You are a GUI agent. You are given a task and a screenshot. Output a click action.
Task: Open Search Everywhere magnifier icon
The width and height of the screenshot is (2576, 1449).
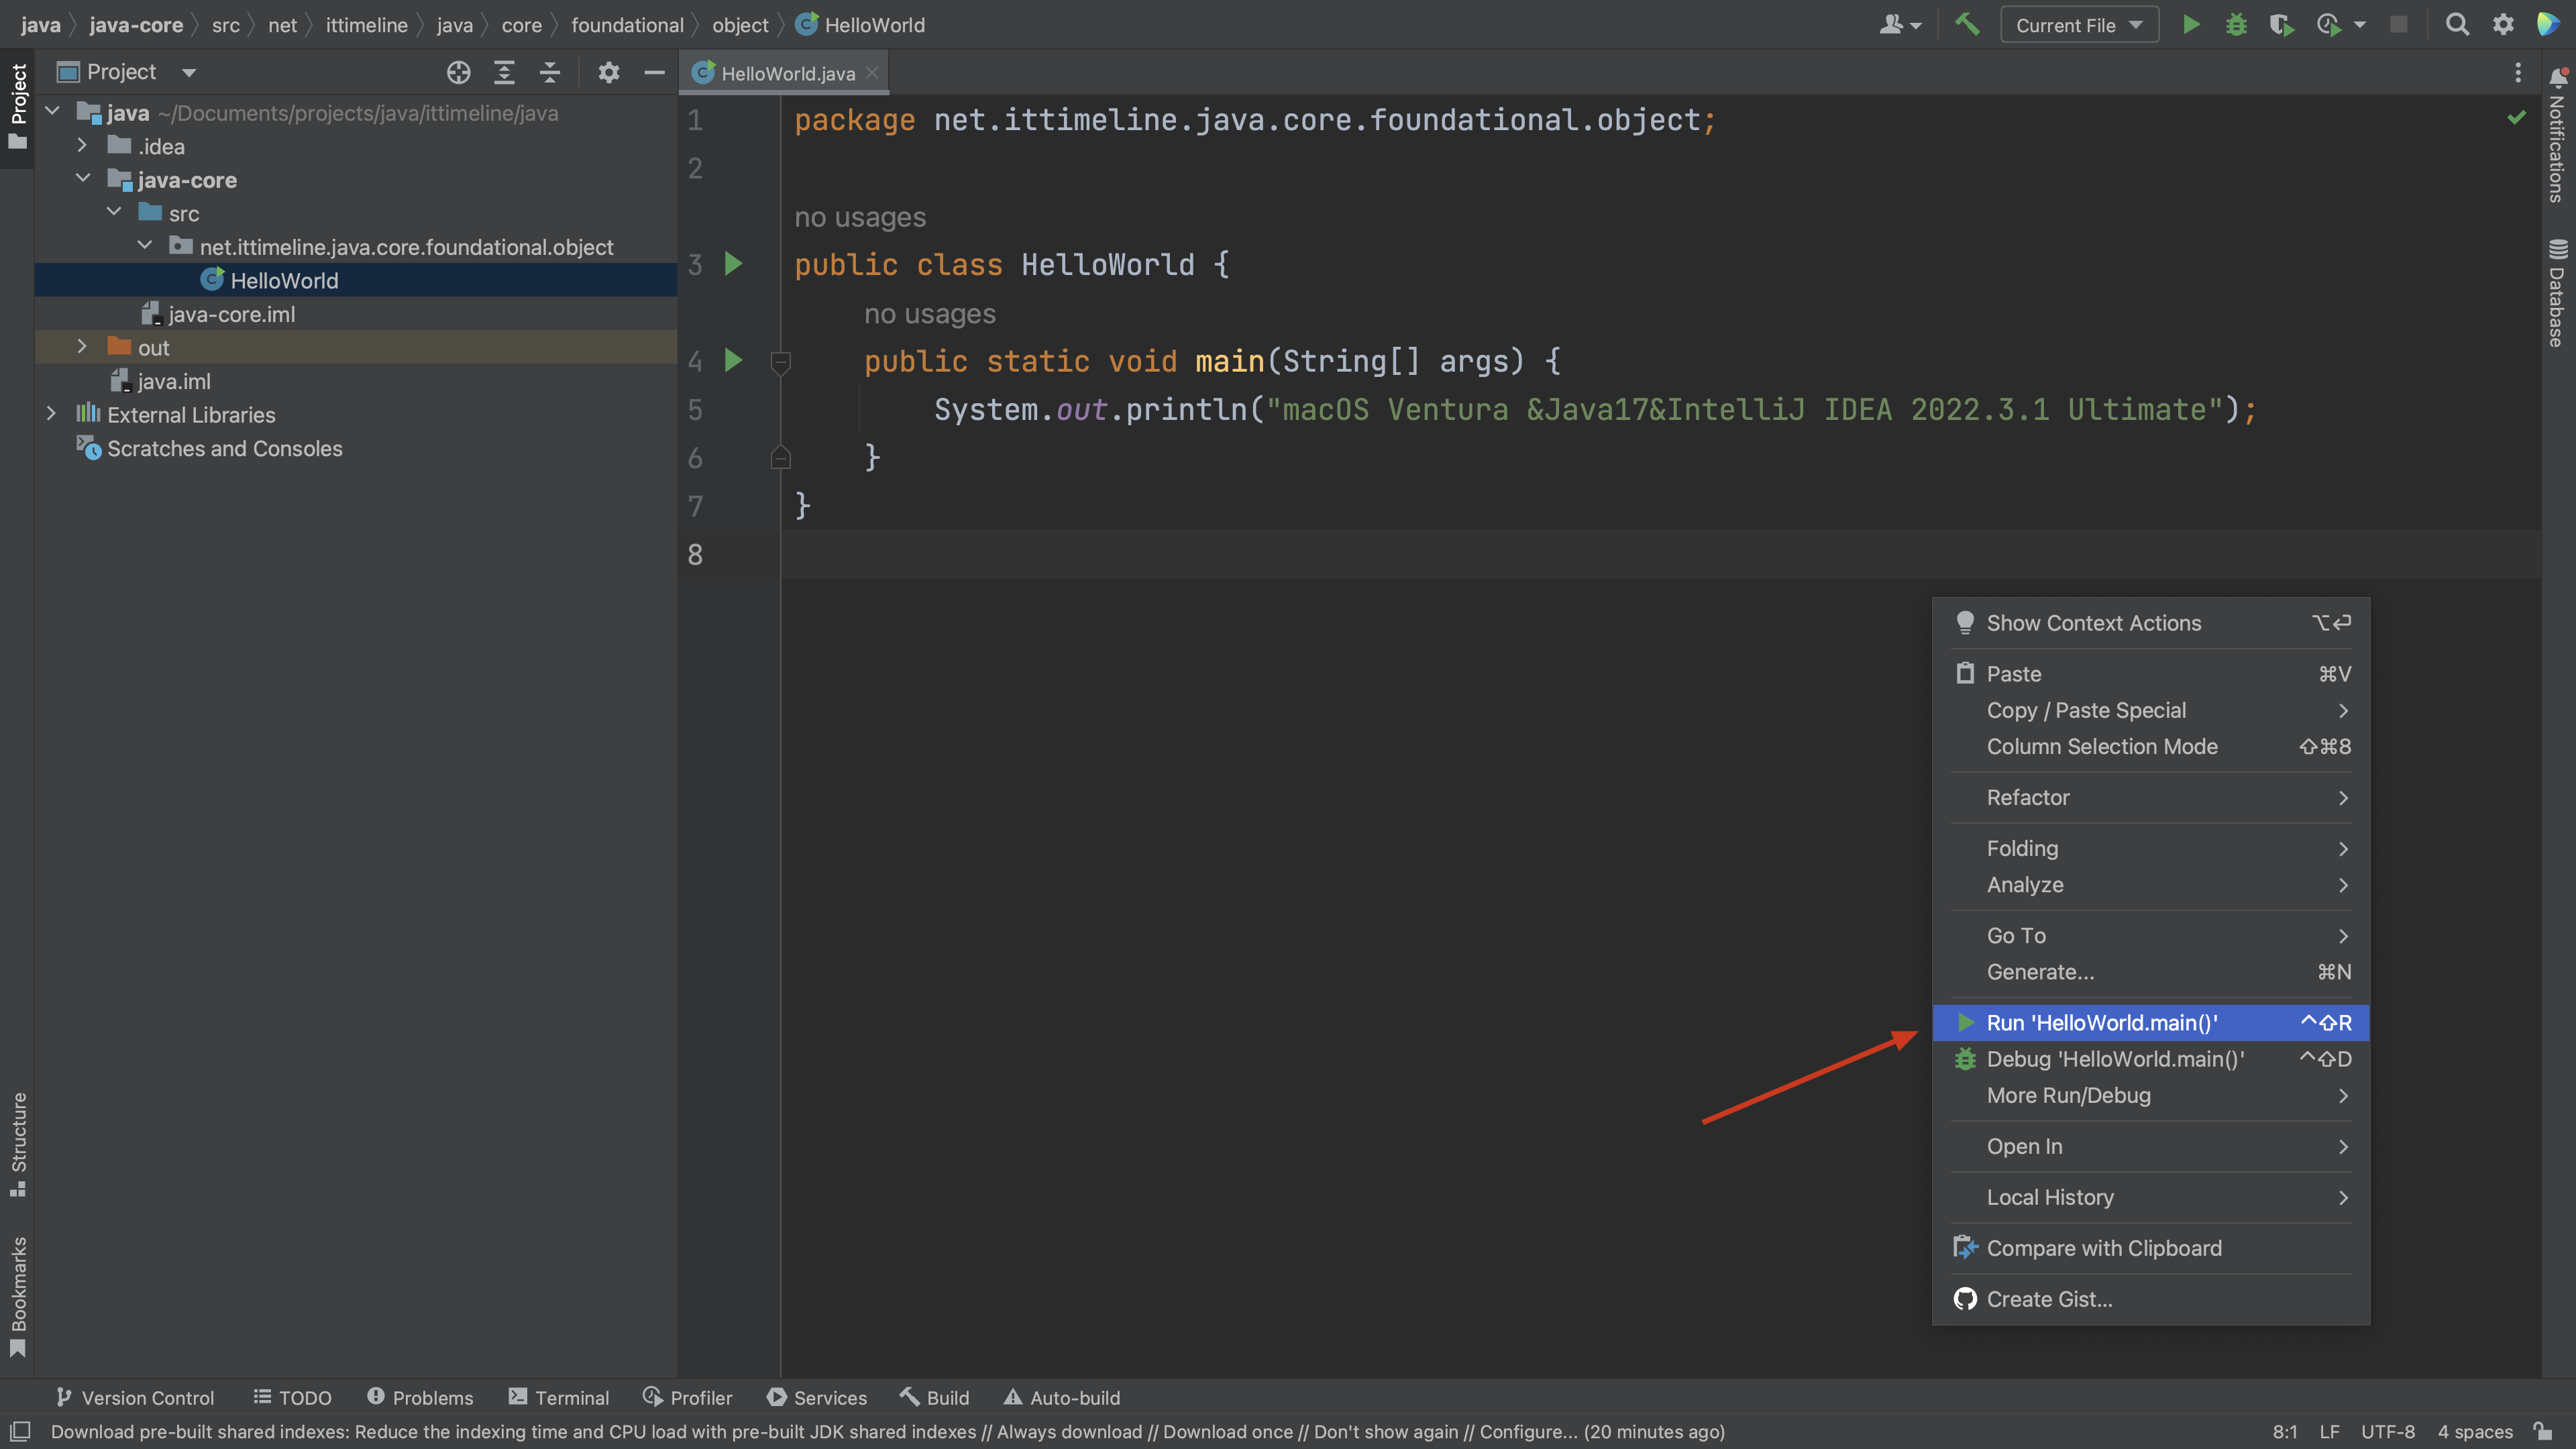click(2457, 25)
